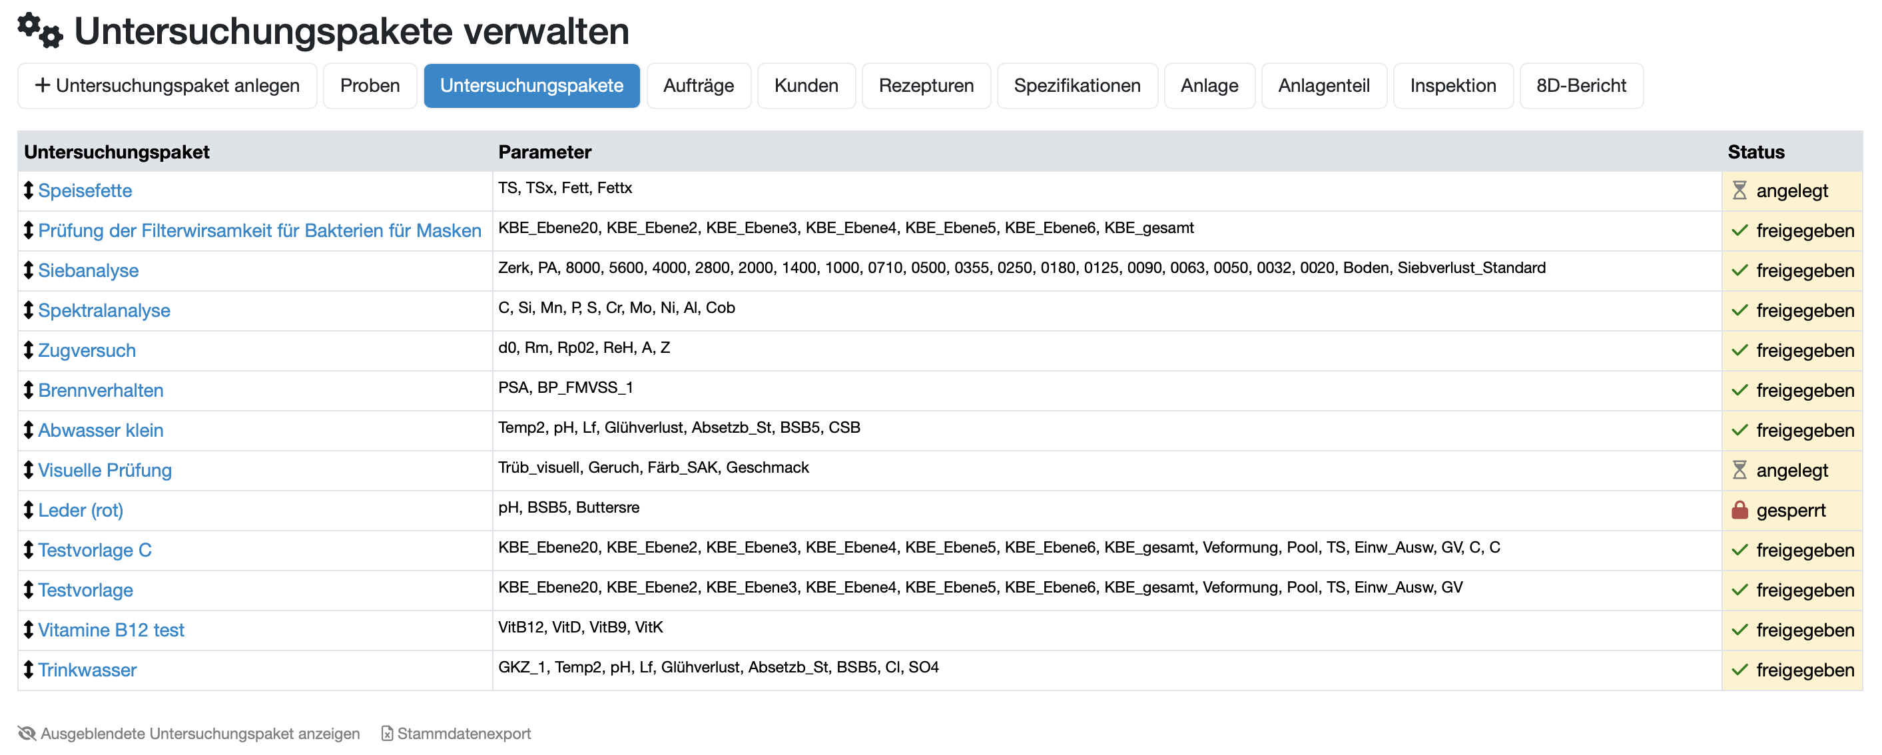Go to the Spezifikationen tab
Screen dimensions: 1882x755
coord(1076,85)
